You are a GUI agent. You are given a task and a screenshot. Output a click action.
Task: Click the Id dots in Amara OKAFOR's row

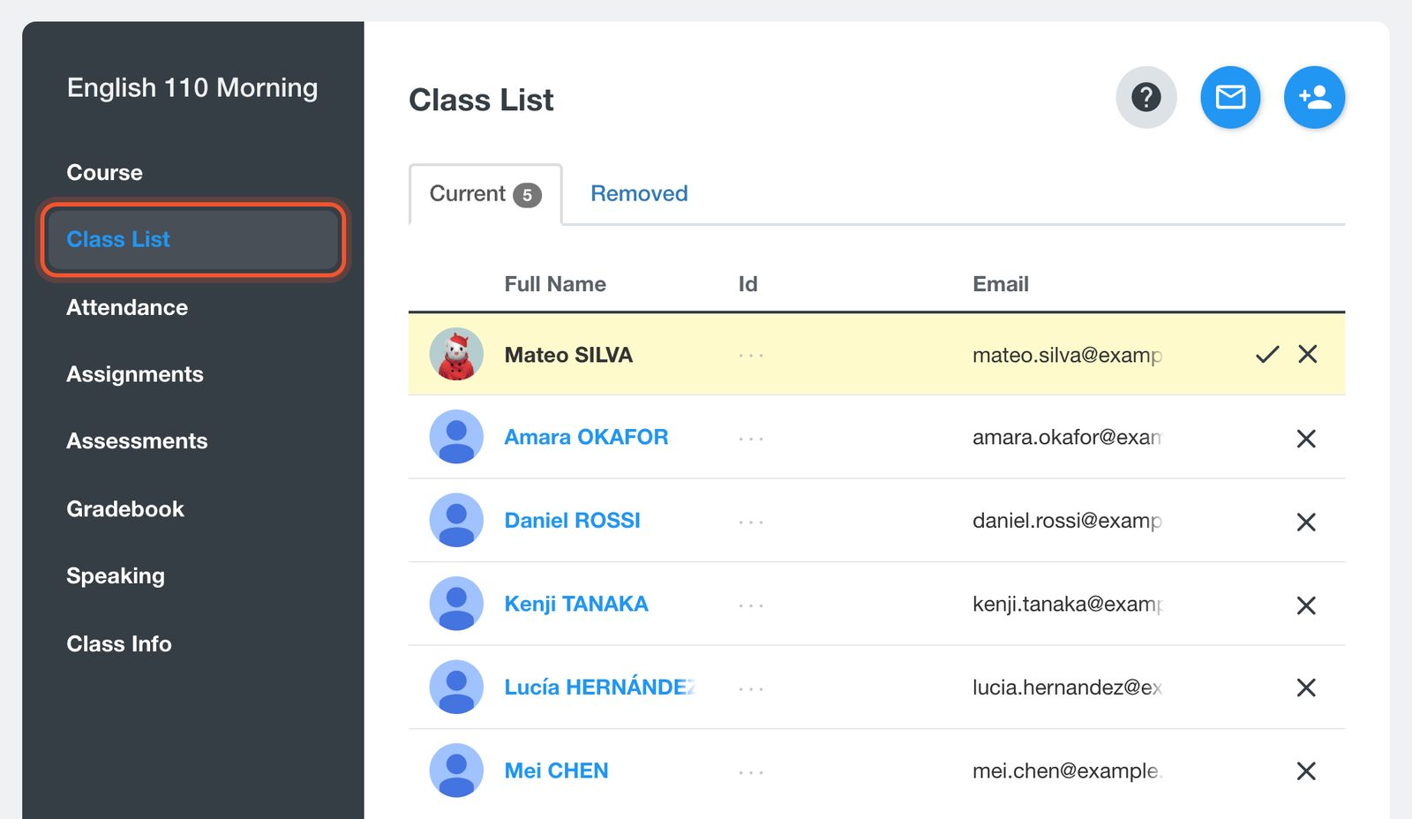[x=751, y=439]
